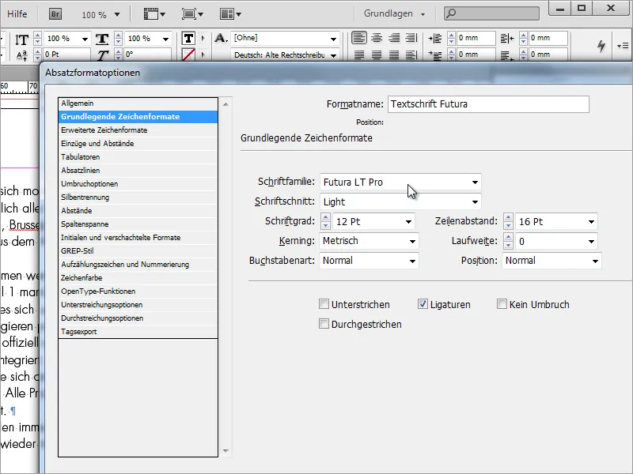Click the text fill color T icon
The width and height of the screenshot is (633, 474).
tap(188, 39)
